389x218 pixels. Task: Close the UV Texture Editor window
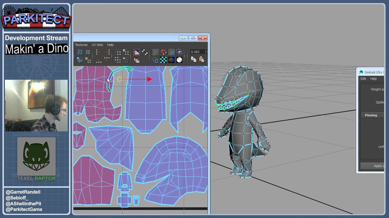(203, 38)
